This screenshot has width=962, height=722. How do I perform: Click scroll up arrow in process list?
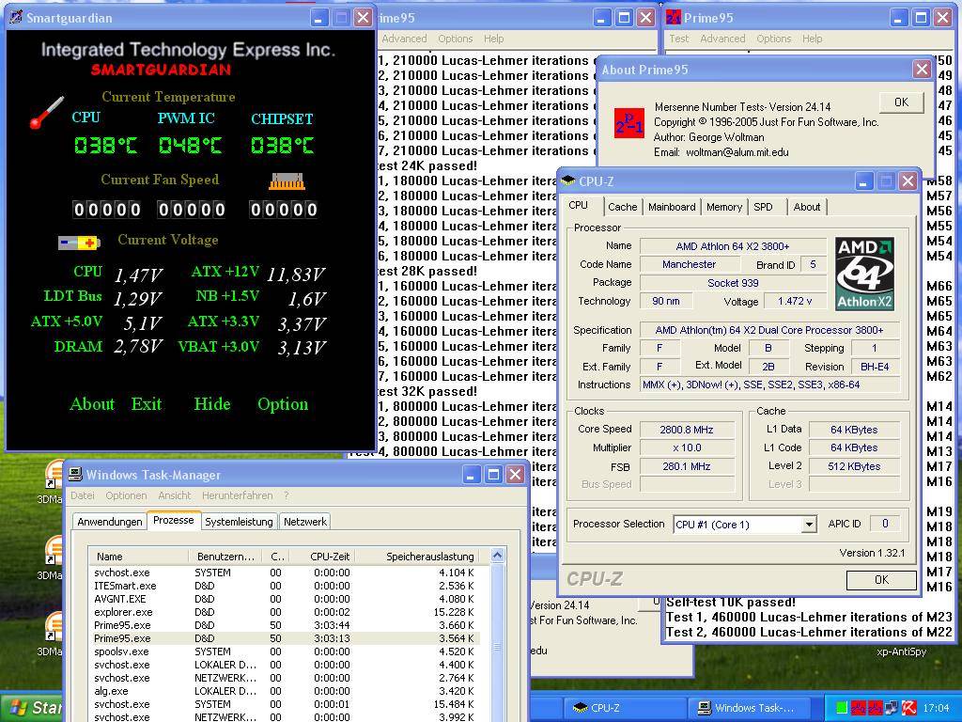(498, 556)
